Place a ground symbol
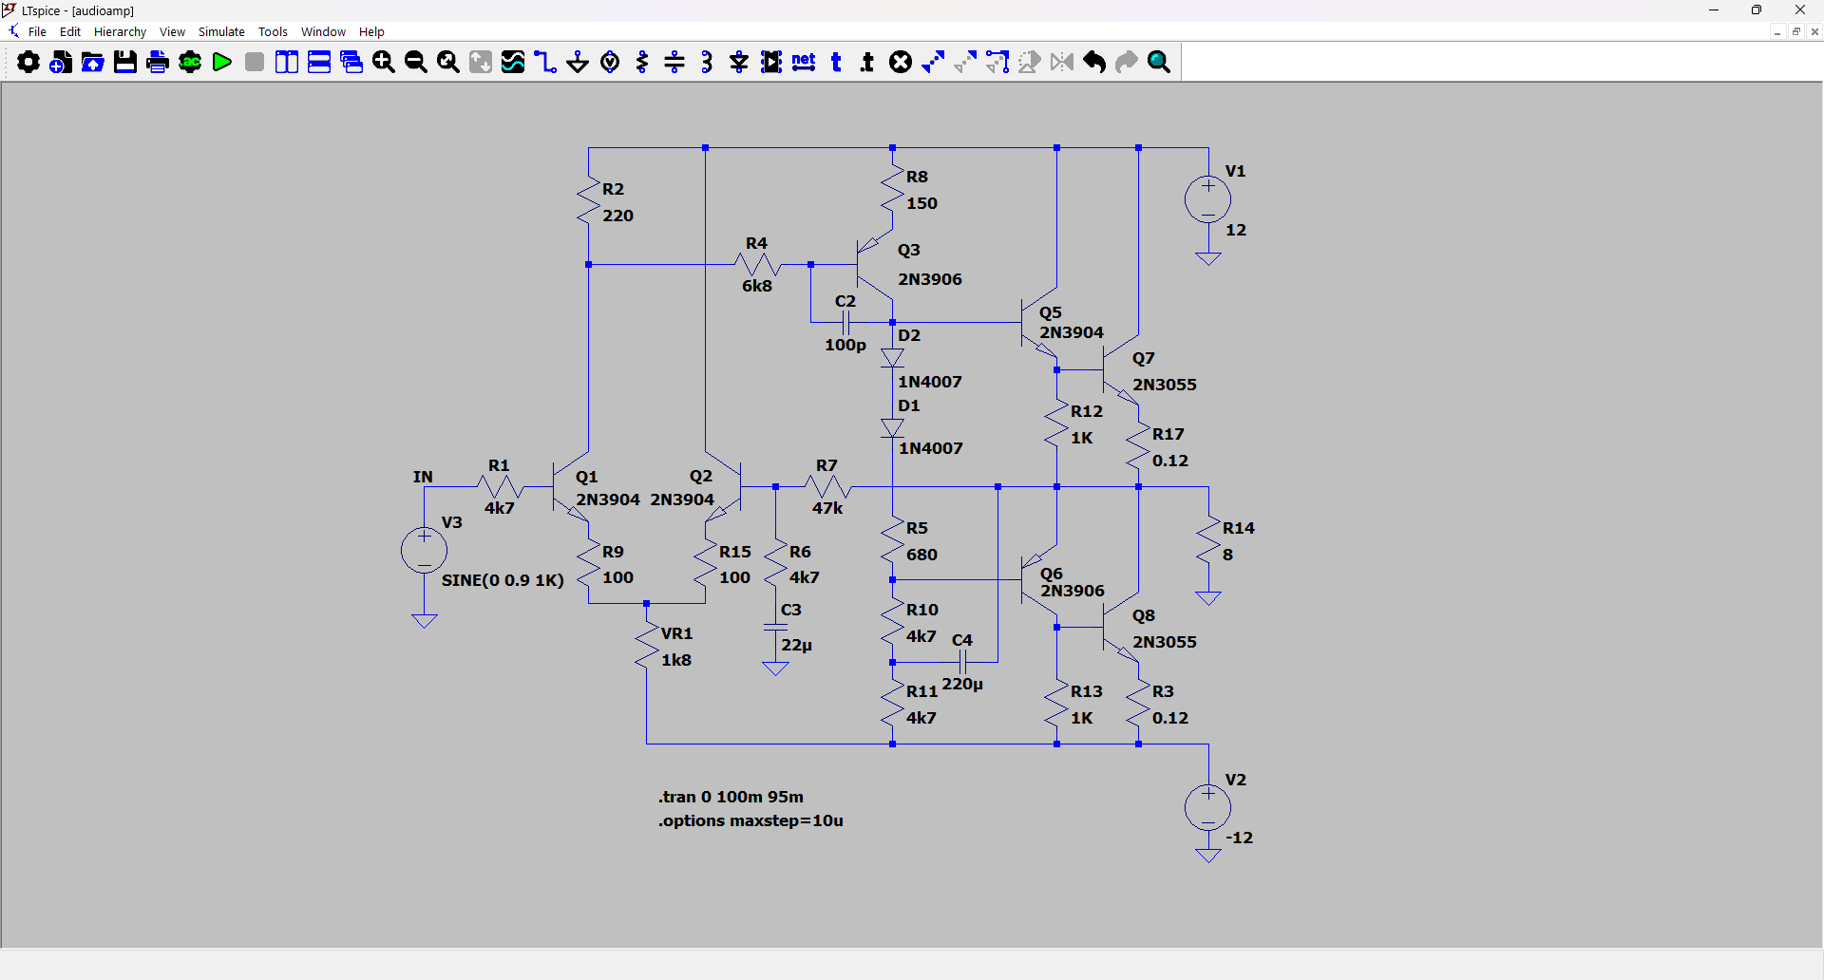Screen dimensions: 1824x980 [578, 63]
